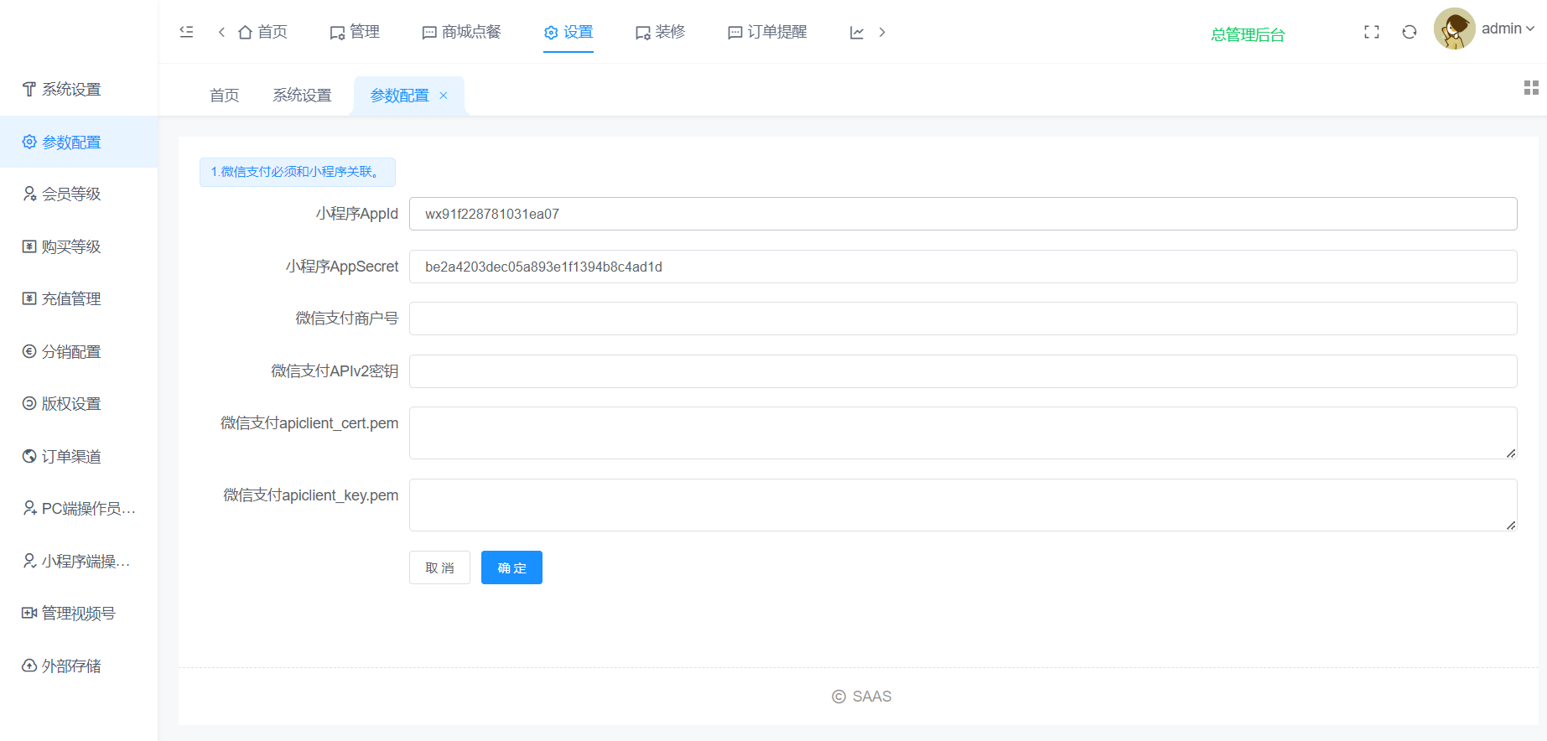This screenshot has height=741, width=1547.
Task: Open the tab grid menu icon
Action: click(1531, 88)
